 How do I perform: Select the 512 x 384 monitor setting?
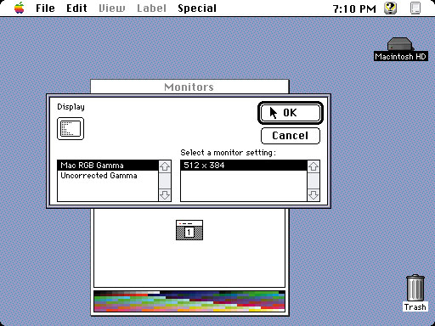[x=244, y=166]
